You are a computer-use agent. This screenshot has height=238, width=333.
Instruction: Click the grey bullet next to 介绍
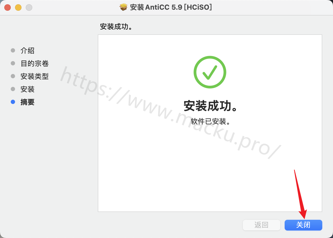click(13, 50)
